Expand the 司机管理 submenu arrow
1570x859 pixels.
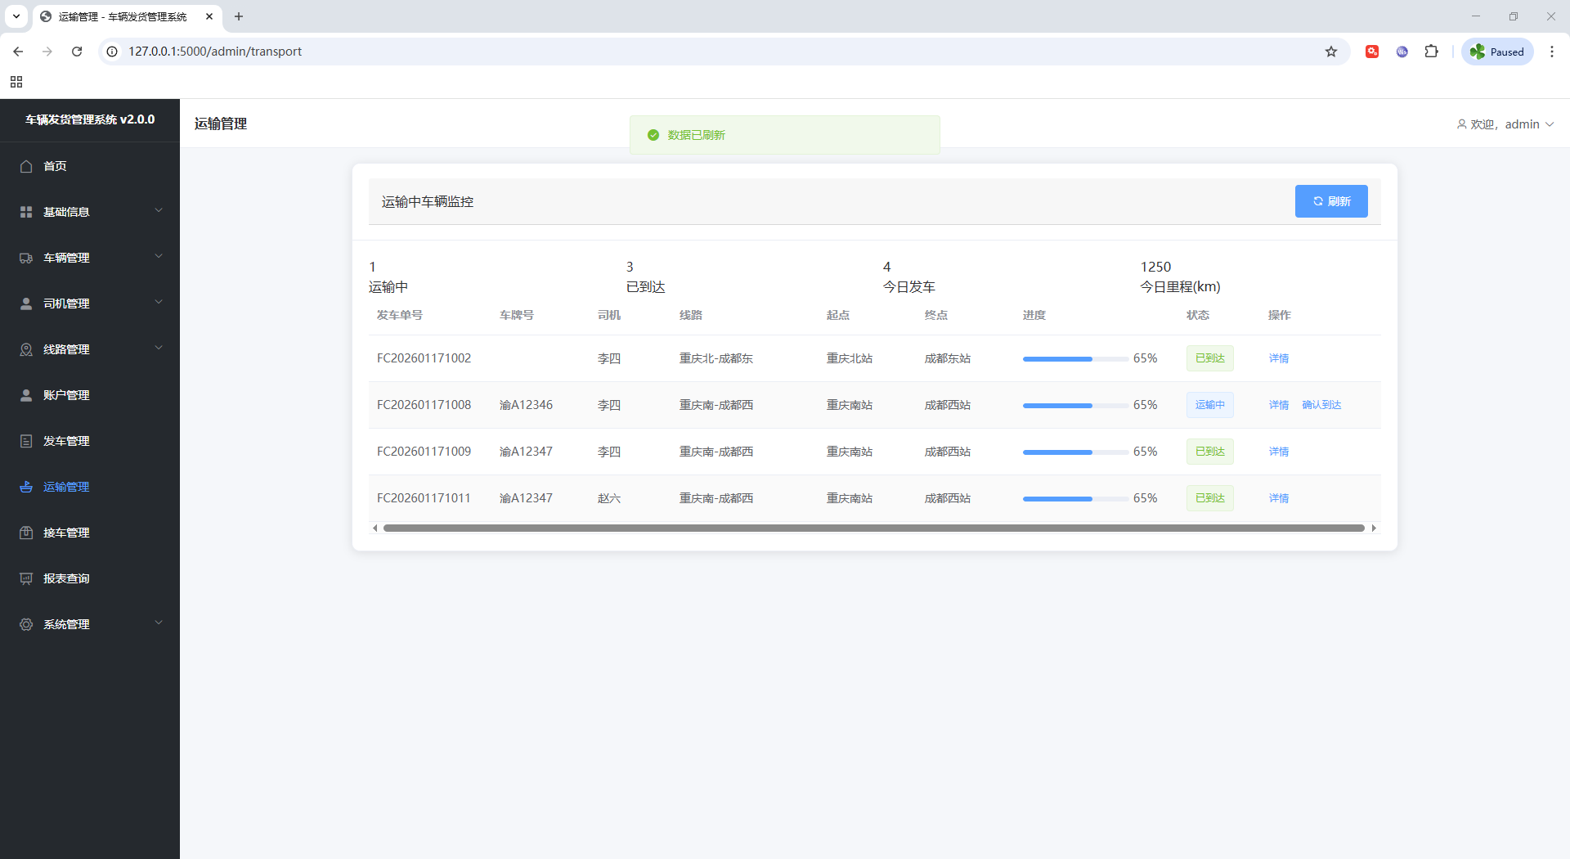point(159,303)
